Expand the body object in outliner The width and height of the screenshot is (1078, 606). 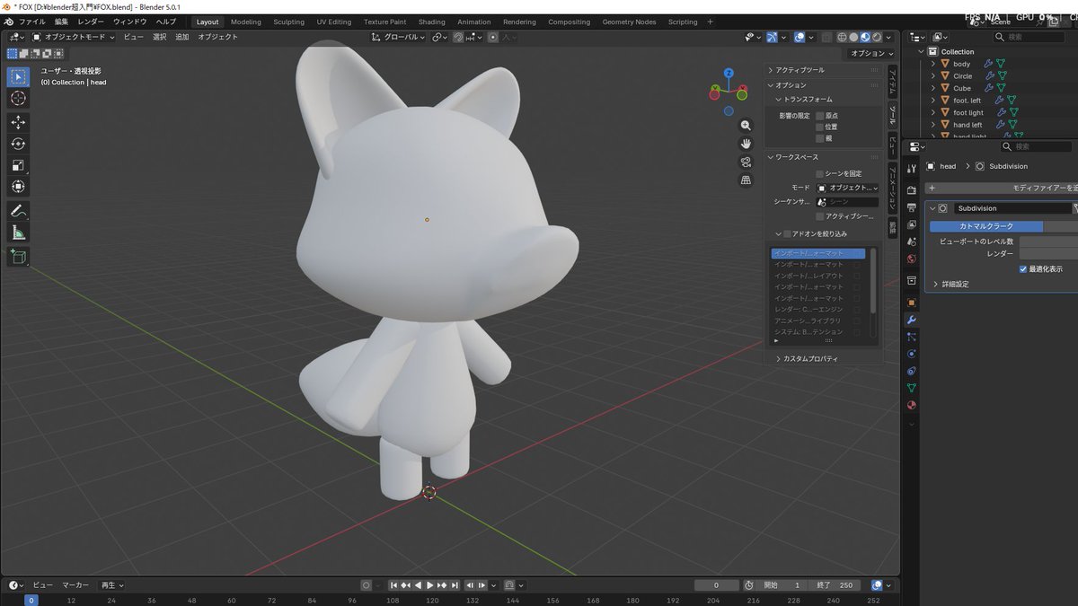[933, 64]
